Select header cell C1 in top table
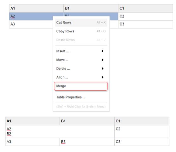This screenshot has width=176, height=152. (x=146, y=8)
